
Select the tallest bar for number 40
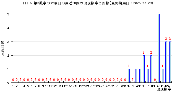[159, 48]
